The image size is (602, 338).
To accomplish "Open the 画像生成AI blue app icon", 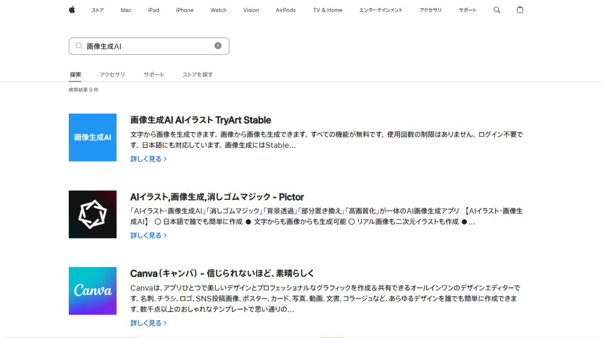I will (x=93, y=137).
